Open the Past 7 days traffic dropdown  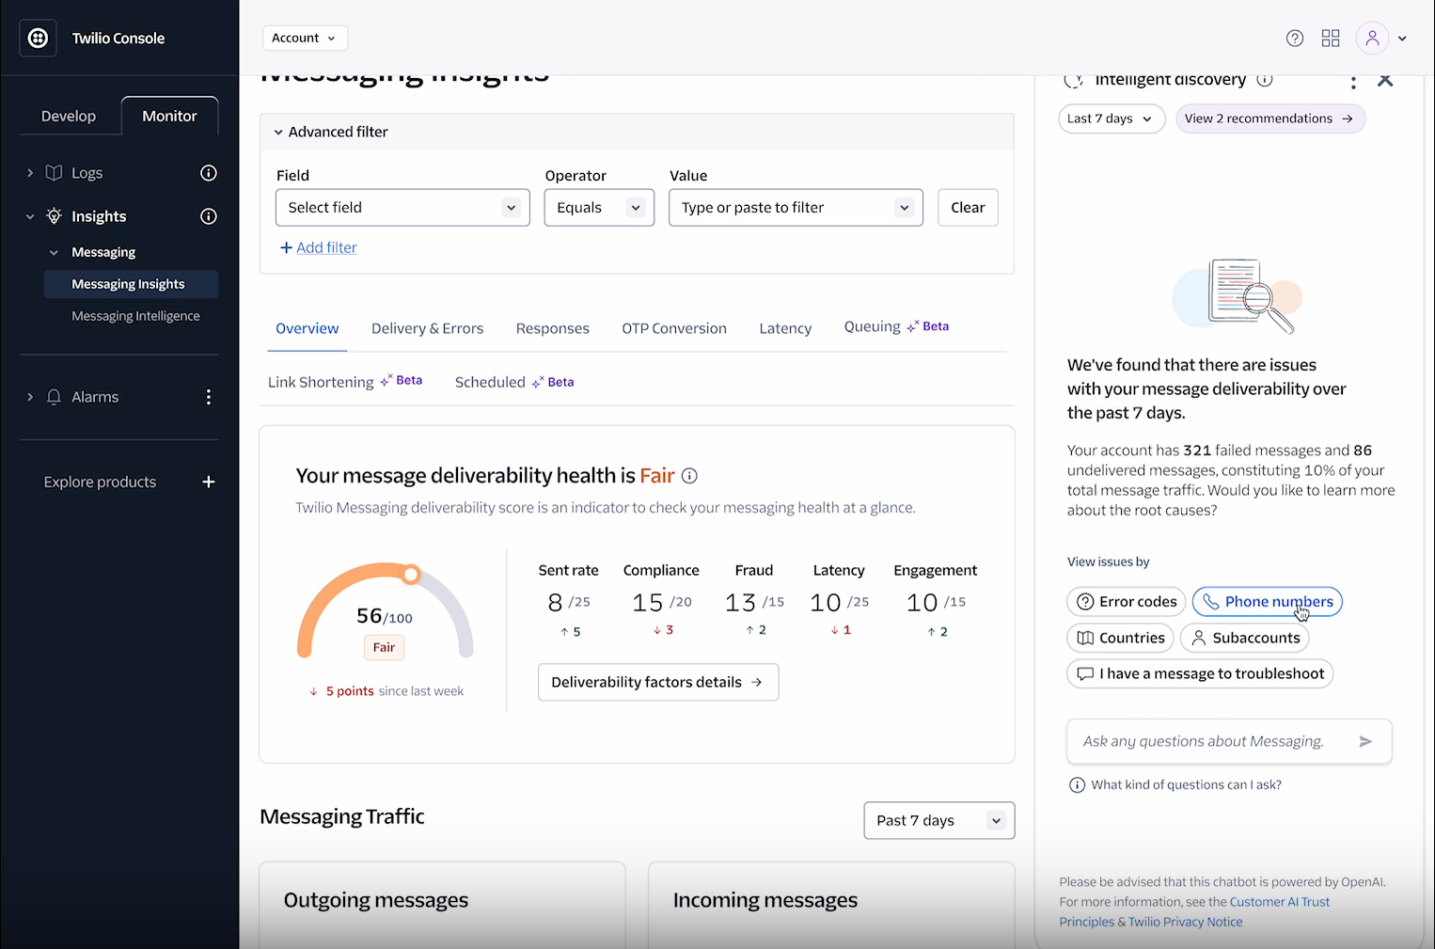coord(938,820)
